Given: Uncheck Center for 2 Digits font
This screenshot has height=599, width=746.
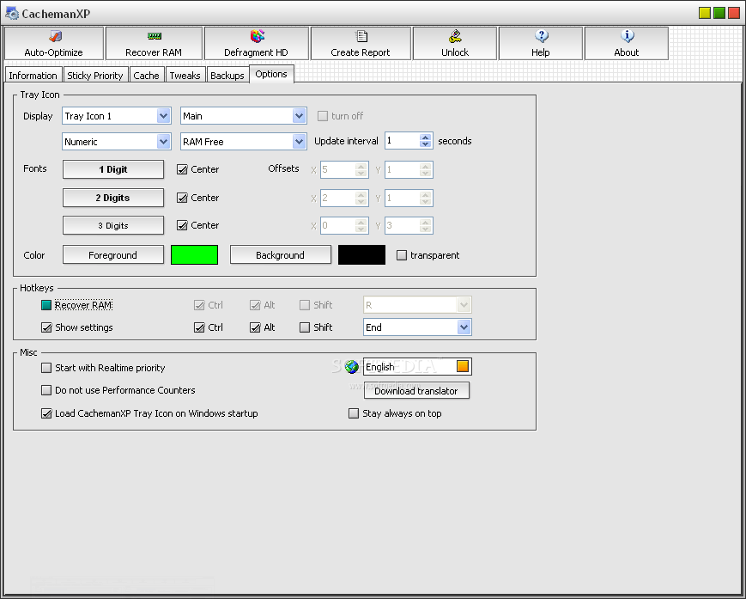Looking at the screenshot, I should [x=182, y=198].
